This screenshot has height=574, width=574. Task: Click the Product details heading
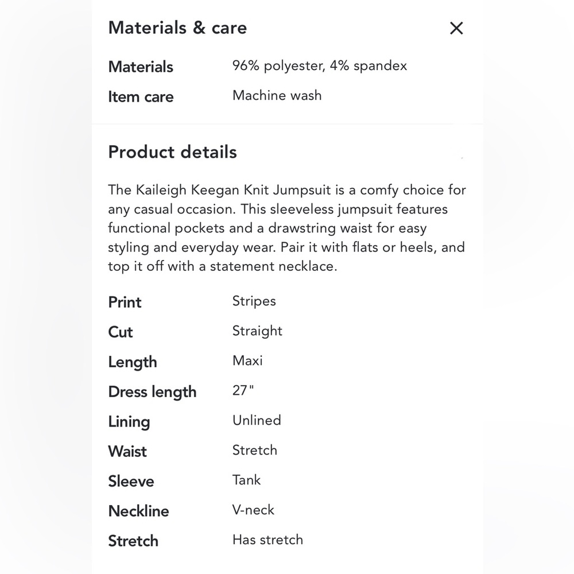pos(172,152)
